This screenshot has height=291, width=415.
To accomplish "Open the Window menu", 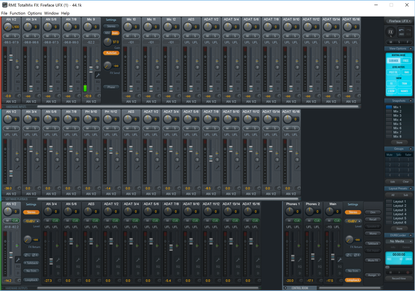I will [51, 13].
